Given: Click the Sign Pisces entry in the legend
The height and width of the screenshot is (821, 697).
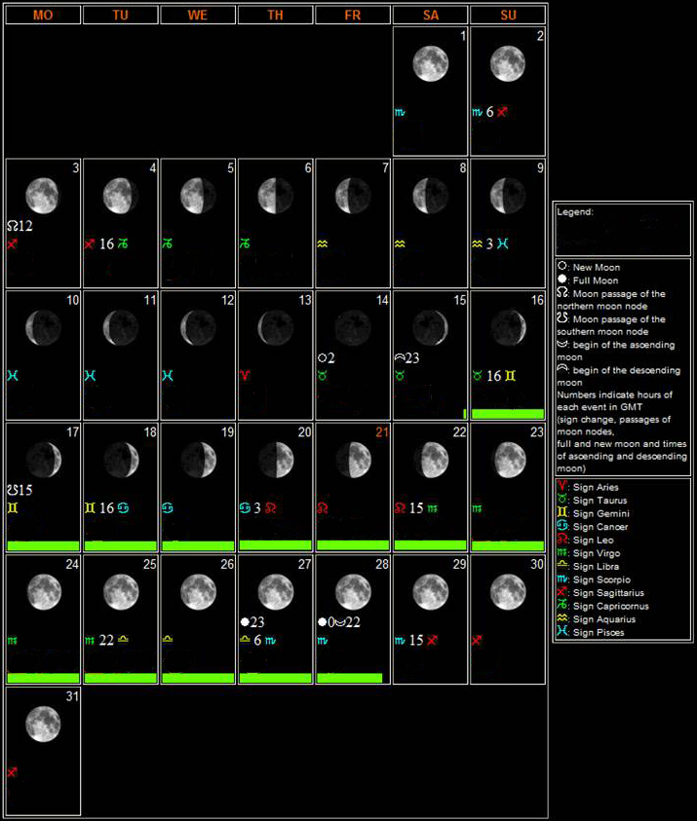Looking at the screenshot, I should pyautogui.click(x=596, y=632).
